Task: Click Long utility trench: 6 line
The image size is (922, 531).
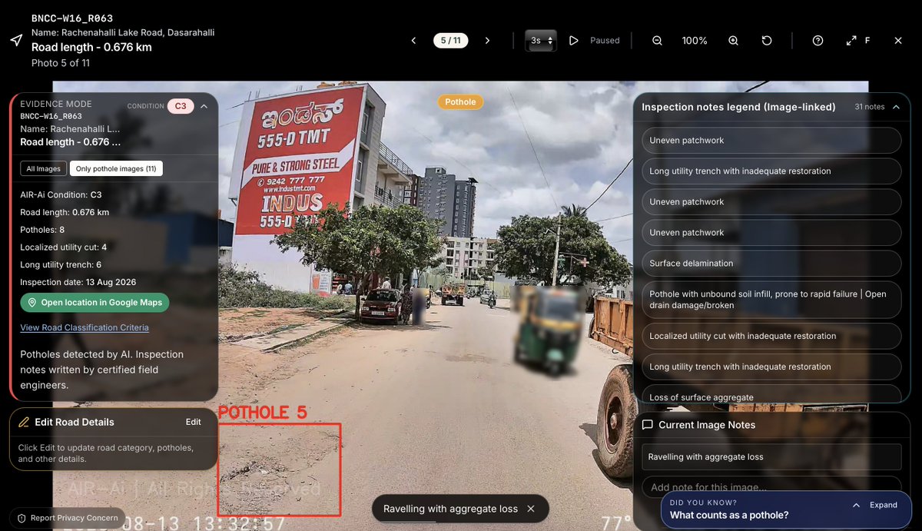Action: click(x=61, y=265)
